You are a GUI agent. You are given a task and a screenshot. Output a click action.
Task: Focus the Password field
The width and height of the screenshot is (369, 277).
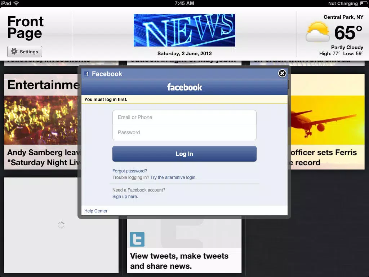coord(184,132)
